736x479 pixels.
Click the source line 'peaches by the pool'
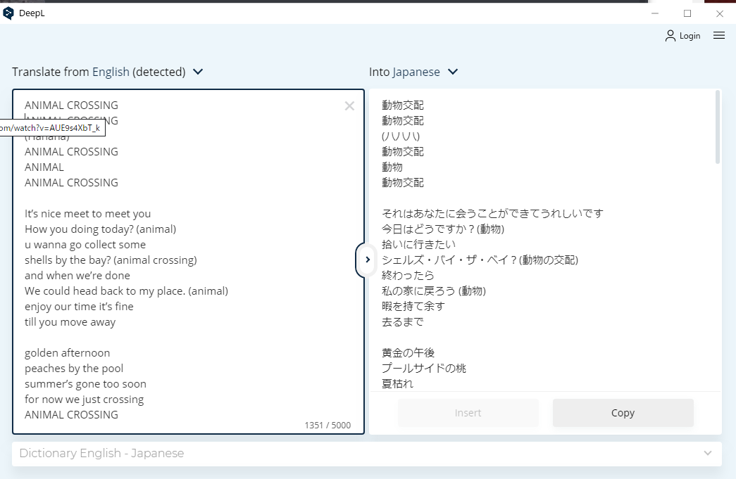point(74,369)
